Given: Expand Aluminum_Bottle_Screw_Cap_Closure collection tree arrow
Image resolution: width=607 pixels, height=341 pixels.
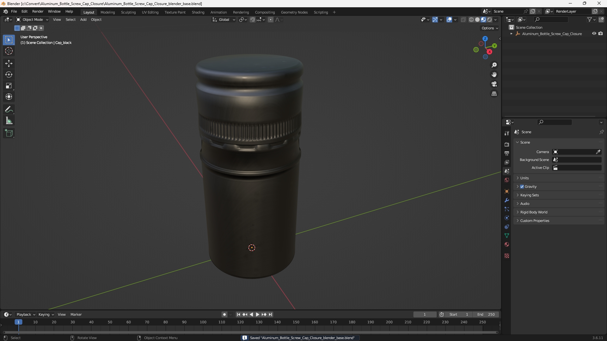Looking at the screenshot, I should point(512,34).
